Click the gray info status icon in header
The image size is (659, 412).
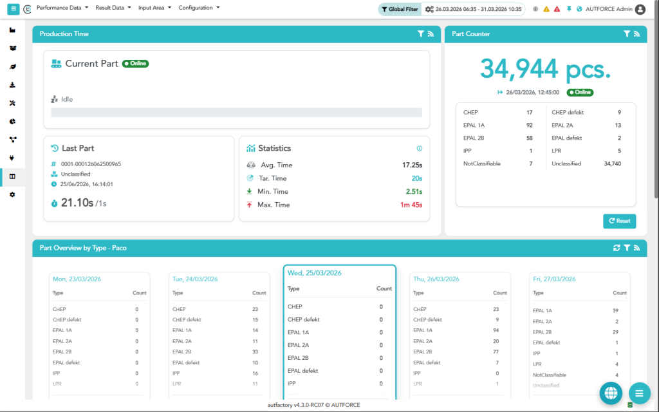(535, 9)
